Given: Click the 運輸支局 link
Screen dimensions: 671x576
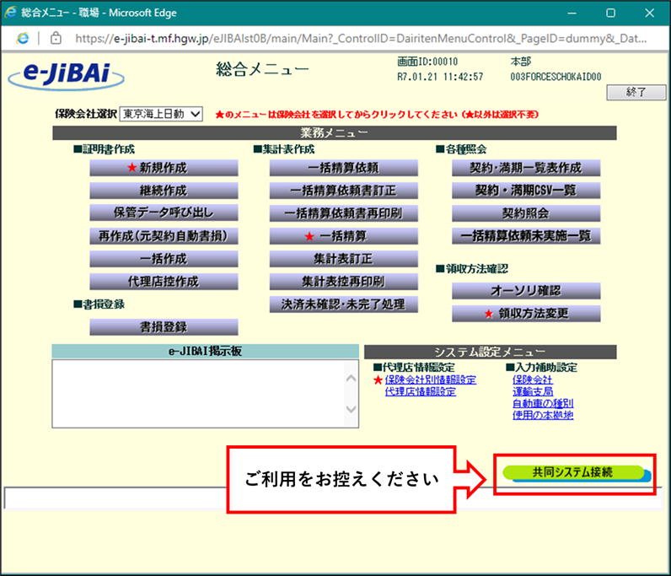Looking at the screenshot, I should pos(533,392).
